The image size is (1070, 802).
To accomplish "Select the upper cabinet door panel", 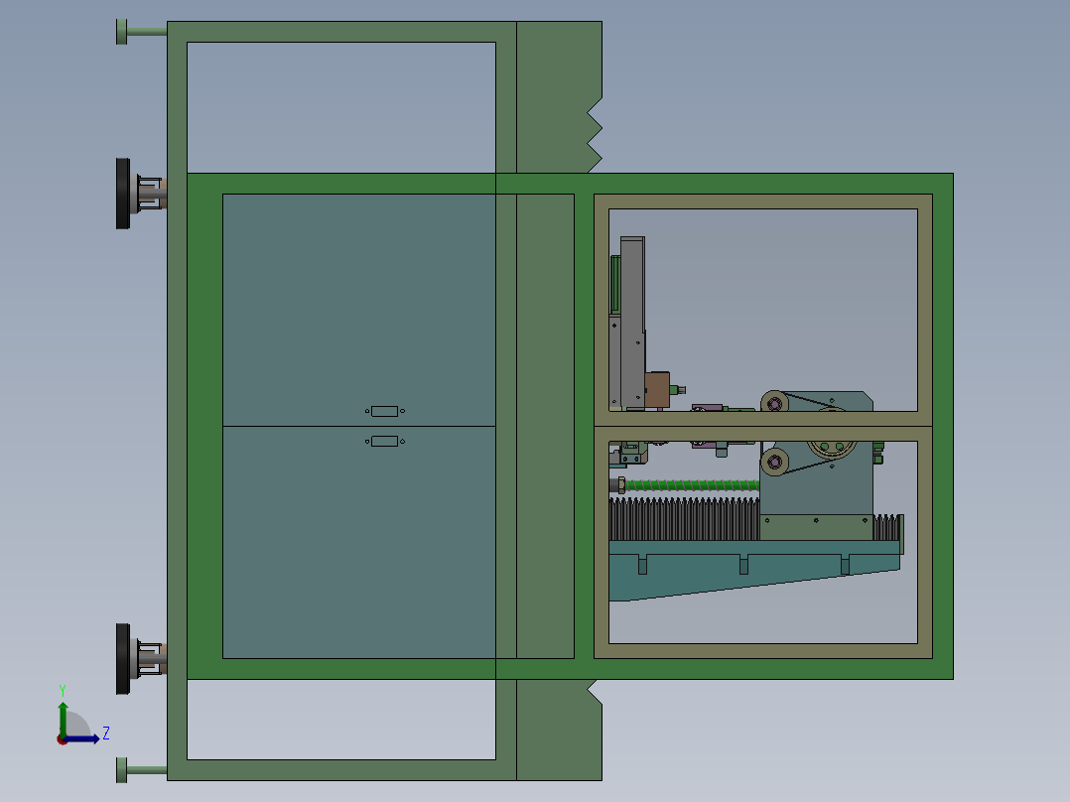I will tap(359, 310).
